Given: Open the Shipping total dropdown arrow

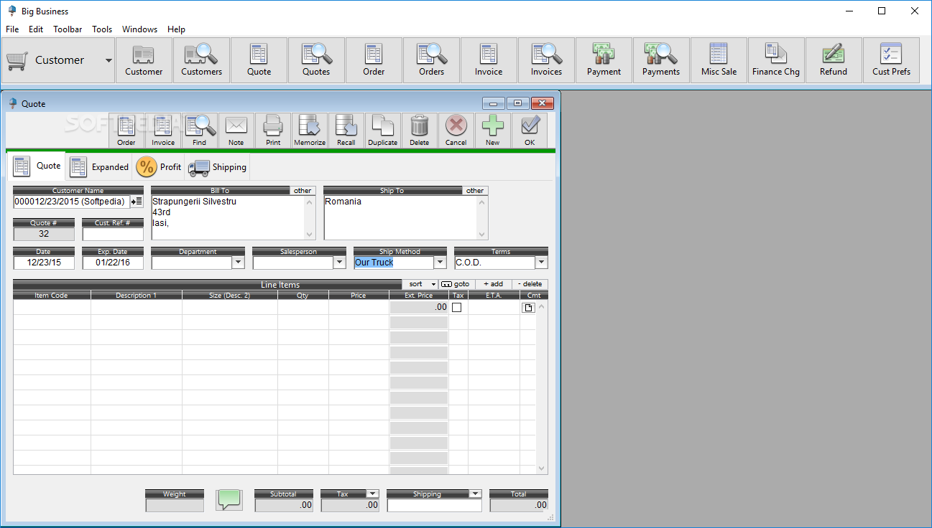Looking at the screenshot, I should click(x=475, y=494).
